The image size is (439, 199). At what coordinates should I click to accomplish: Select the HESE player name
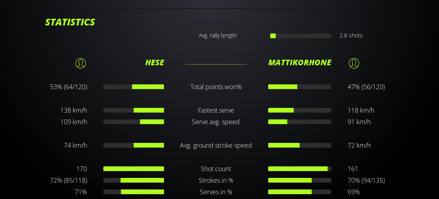click(x=154, y=62)
